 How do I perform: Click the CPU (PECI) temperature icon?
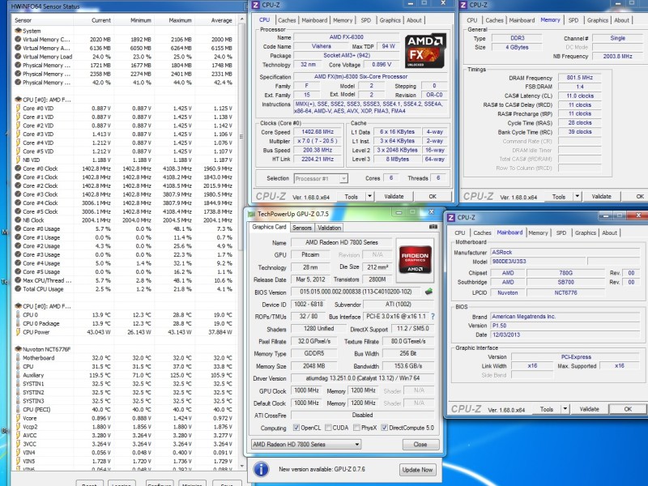tap(18, 410)
